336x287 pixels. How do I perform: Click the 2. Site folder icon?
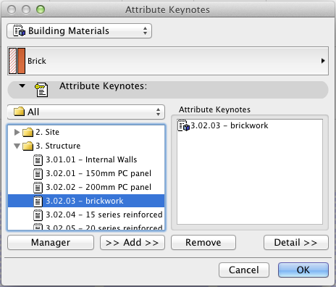tap(28, 132)
